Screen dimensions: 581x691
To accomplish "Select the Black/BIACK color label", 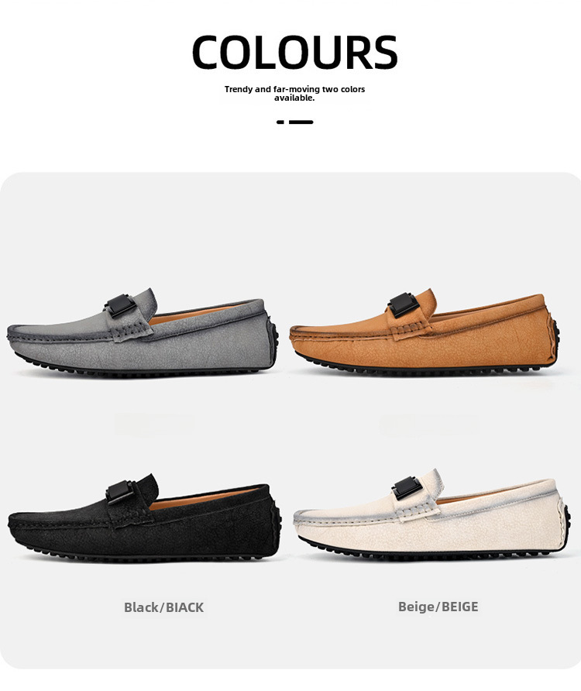I will tap(164, 607).
